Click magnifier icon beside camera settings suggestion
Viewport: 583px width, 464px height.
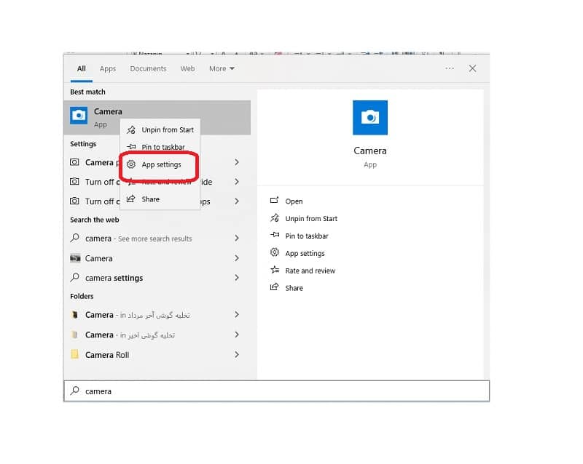point(75,277)
